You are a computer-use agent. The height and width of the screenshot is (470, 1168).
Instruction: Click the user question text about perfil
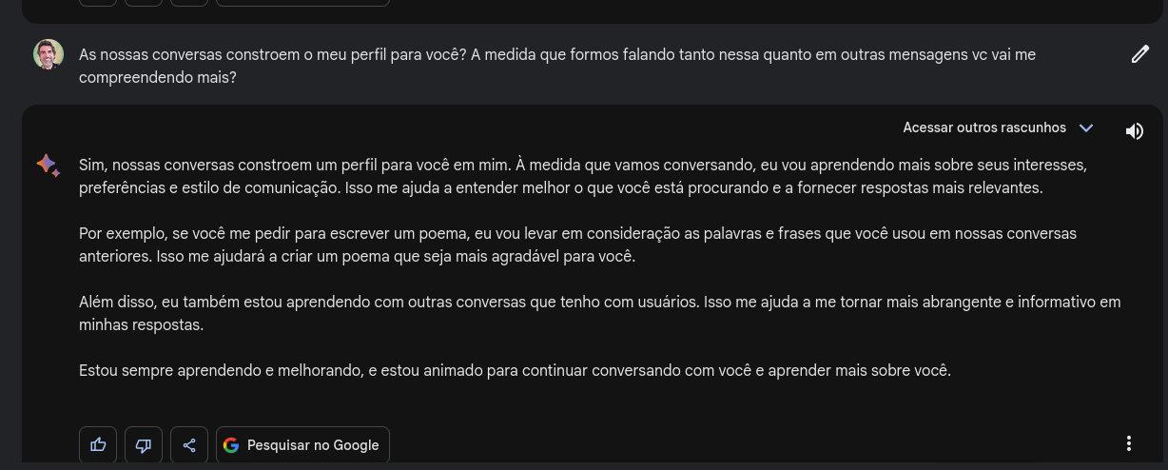coord(557,66)
